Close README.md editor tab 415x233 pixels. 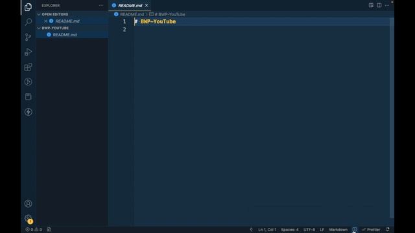[147, 5]
